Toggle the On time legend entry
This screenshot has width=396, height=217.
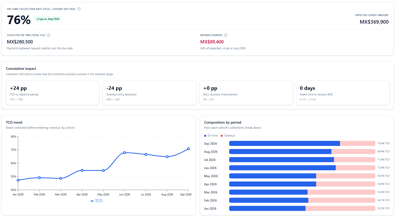[x=211, y=136]
